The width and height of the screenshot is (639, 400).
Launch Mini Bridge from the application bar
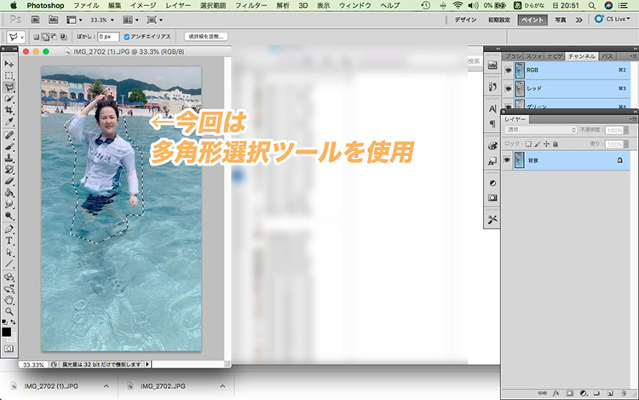tap(54, 20)
